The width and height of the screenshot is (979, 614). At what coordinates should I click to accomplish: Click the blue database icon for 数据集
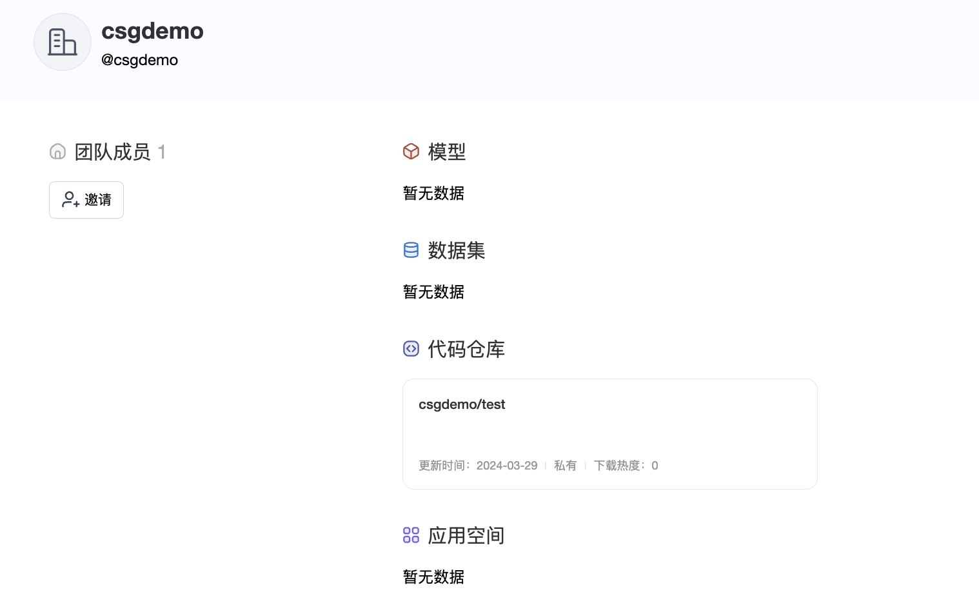coord(411,250)
